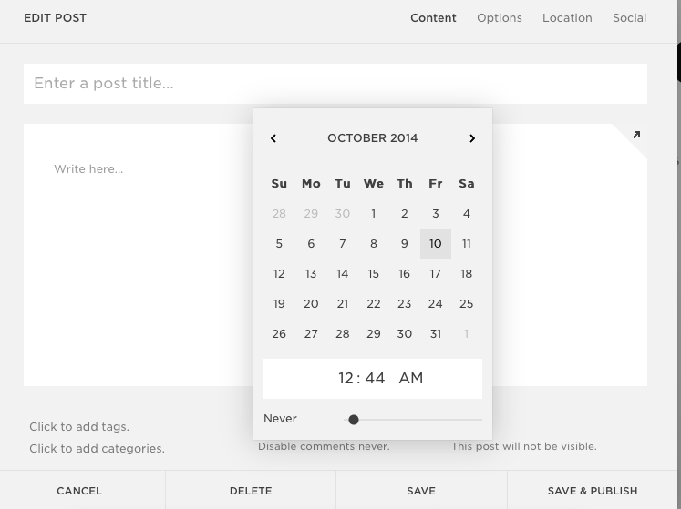
Task: Focus the post title field
Action: pos(335,84)
